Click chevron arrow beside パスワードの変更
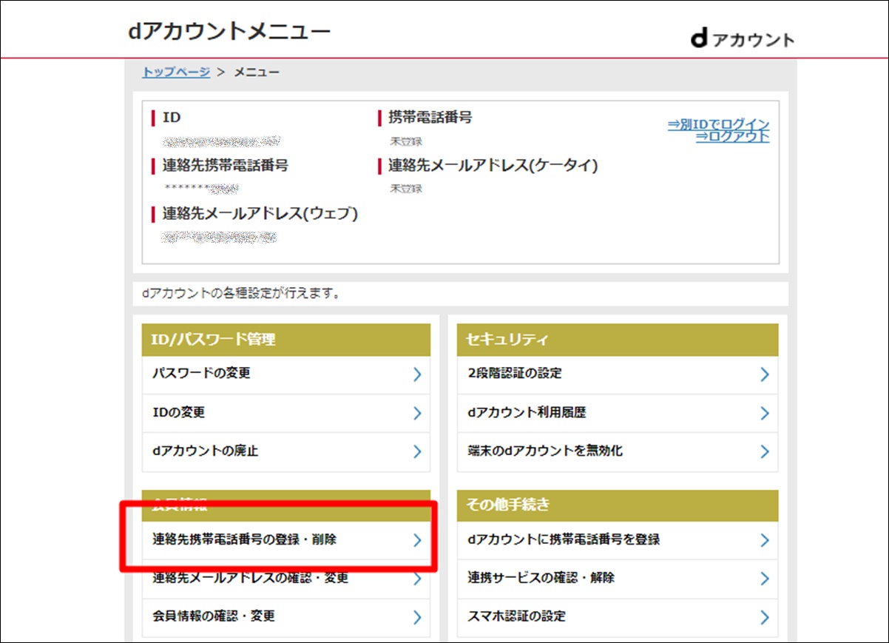This screenshot has height=643, width=889. tap(417, 374)
